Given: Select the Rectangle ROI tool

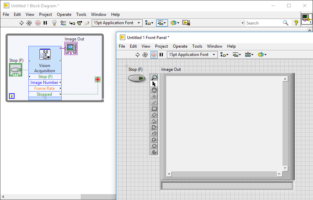Looking at the screenshot, I should pyautogui.click(x=154, y=108).
